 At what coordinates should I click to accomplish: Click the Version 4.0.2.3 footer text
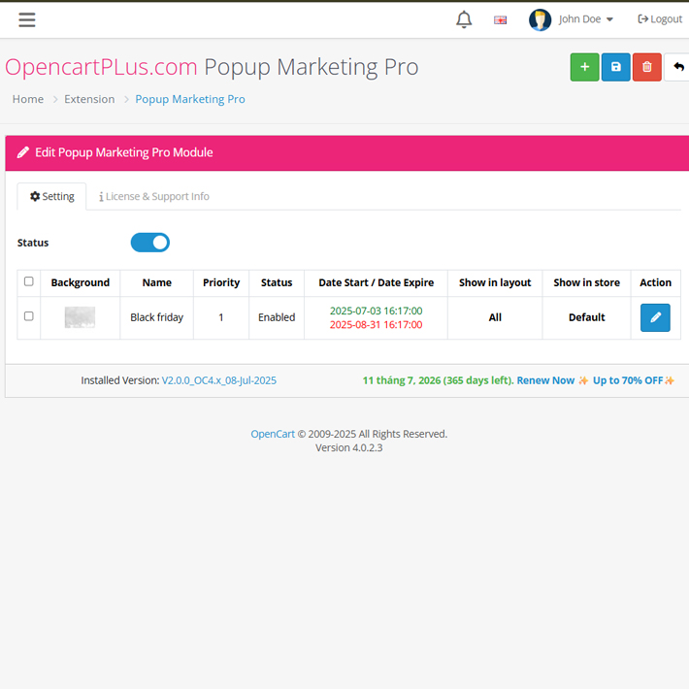coord(349,447)
